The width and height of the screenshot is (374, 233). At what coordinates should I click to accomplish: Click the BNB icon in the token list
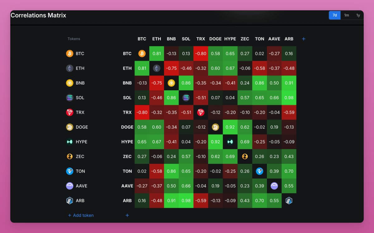coord(70,83)
